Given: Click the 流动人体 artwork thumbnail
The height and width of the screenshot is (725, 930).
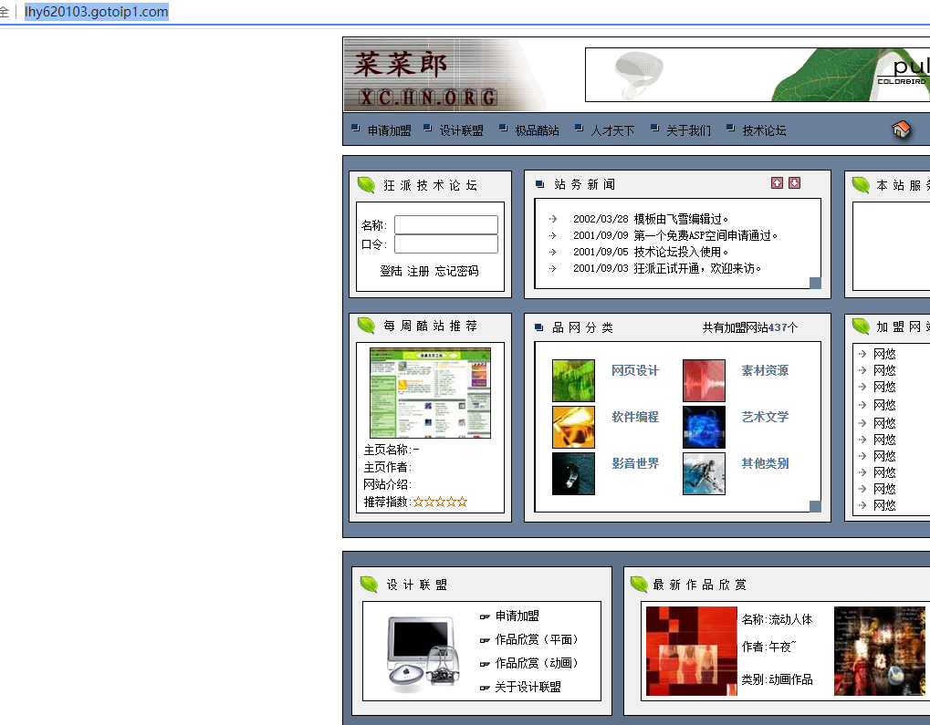Looking at the screenshot, I should pos(691,651).
